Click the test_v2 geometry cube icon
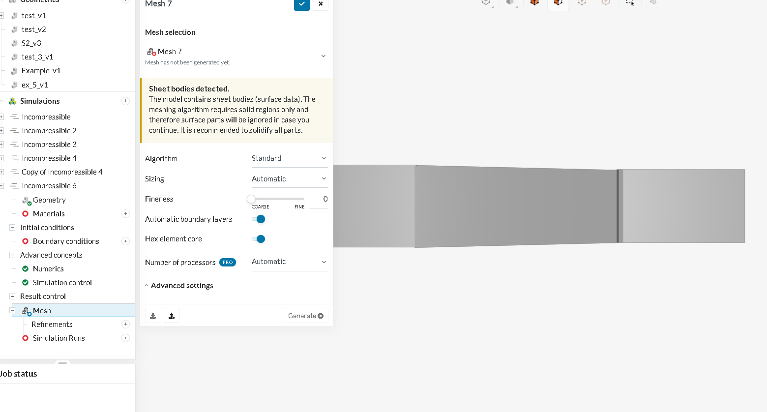The image size is (767, 412). coord(15,29)
